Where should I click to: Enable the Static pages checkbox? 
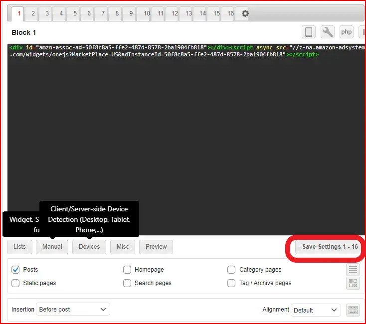(15, 283)
